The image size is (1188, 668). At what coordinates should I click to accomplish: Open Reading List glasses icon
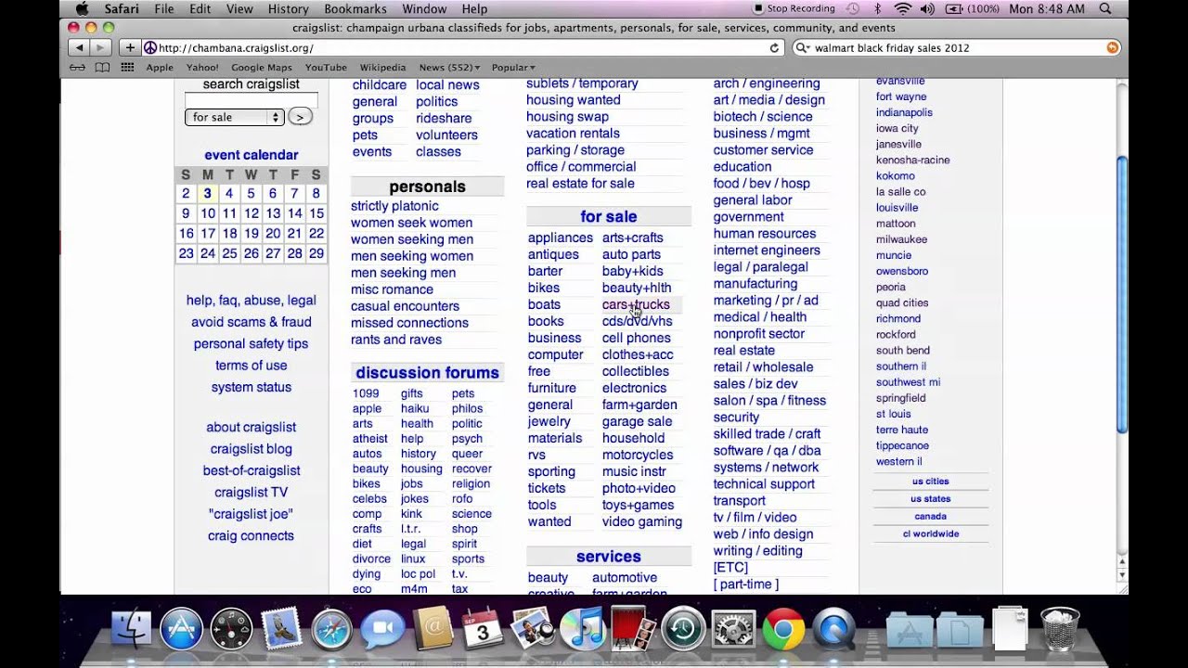tap(78, 67)
